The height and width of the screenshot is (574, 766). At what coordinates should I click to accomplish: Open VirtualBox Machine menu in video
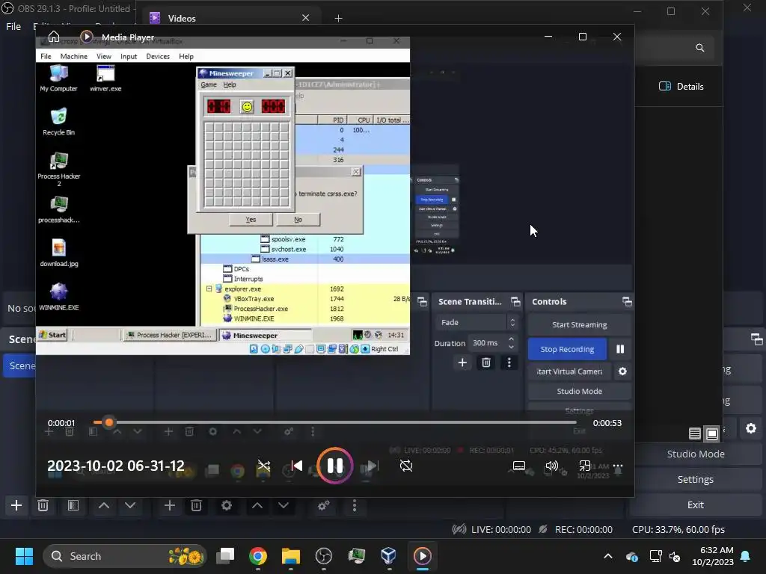click(x=74, y=57)
